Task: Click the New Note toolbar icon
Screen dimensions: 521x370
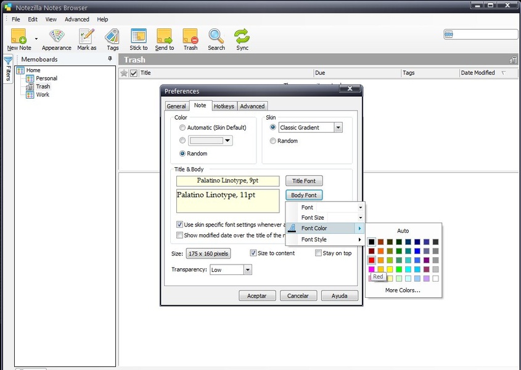Action: pos(18,36)
